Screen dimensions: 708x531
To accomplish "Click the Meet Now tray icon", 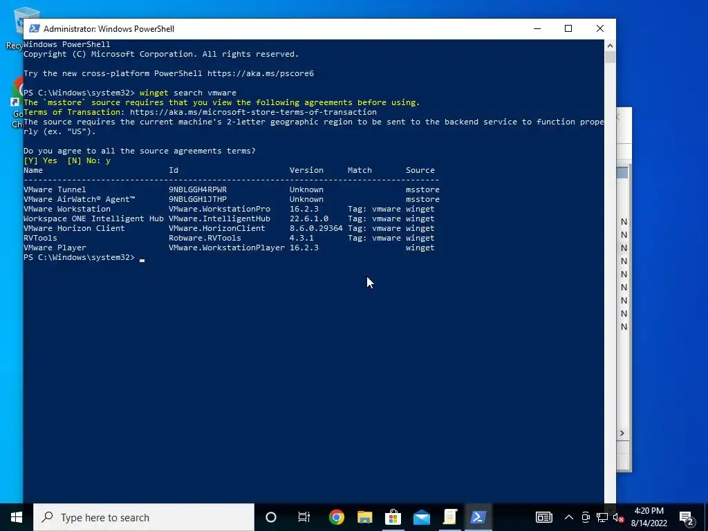I will coord(586,517).
